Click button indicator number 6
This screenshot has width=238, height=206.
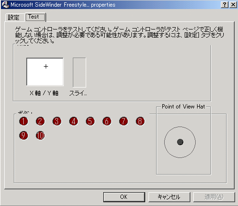(107, 121)
